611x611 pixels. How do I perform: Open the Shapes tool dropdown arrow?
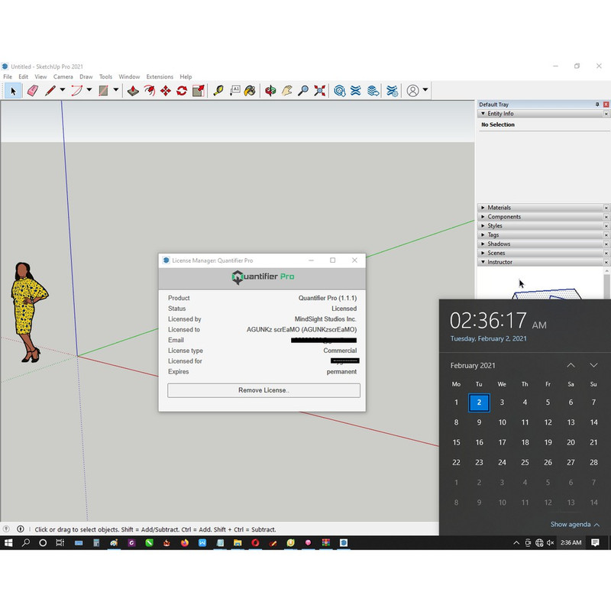pos(116,90)
